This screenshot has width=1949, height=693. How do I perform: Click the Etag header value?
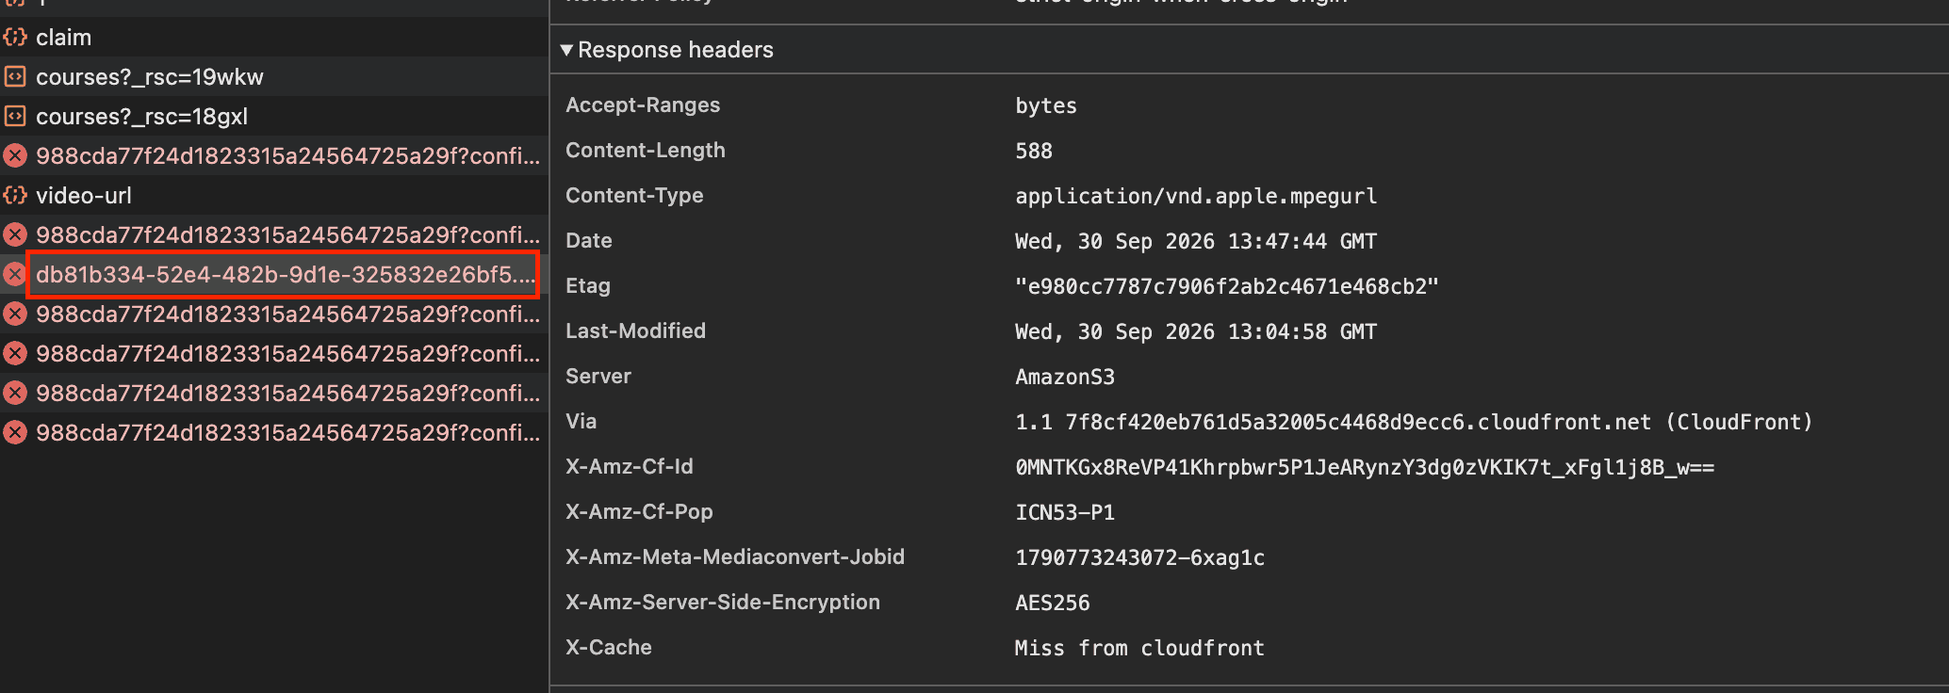coord(1227,286)
